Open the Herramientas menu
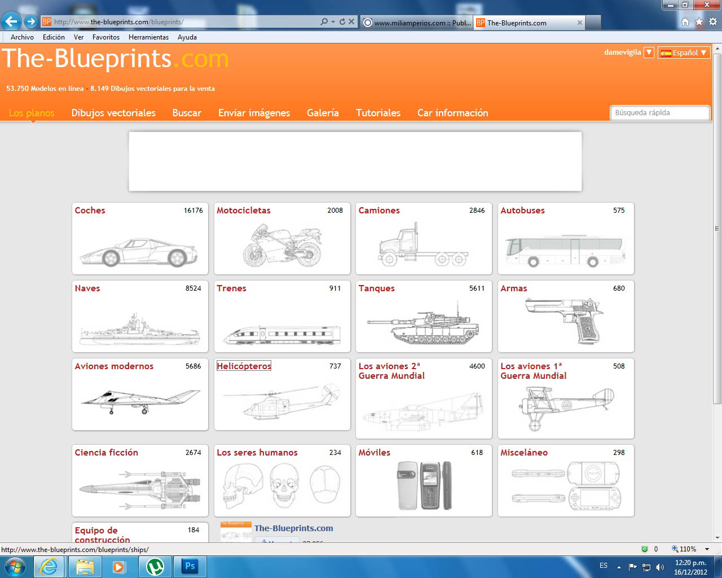This screenshot has height=578, width=722. [148, 37]
